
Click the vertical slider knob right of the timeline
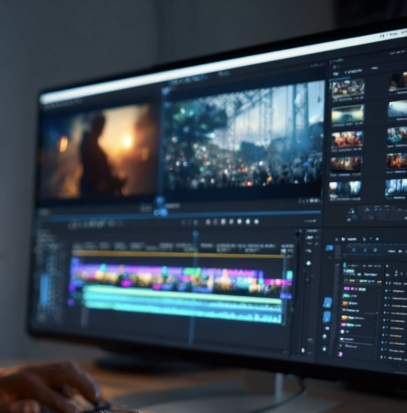pyautogui.click(x=309, y=263)
